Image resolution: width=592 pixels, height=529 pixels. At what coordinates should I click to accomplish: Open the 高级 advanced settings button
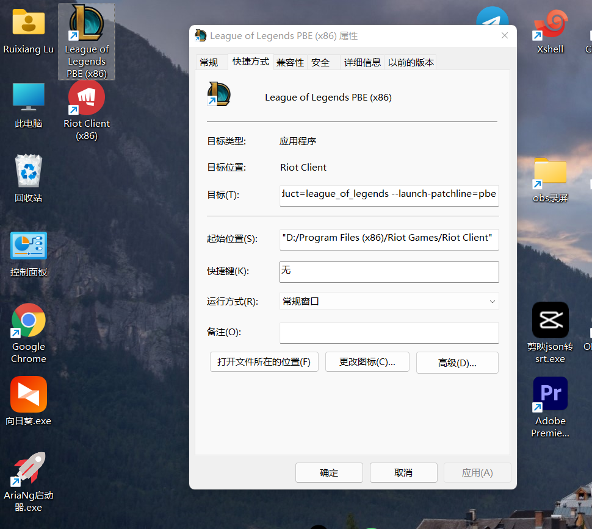point(457,363)
